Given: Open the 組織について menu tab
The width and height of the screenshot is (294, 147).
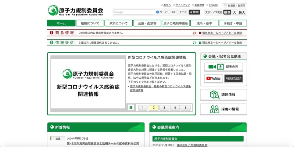Looking at the screenshot, I should pyautogui.click(x=90, y=23).
